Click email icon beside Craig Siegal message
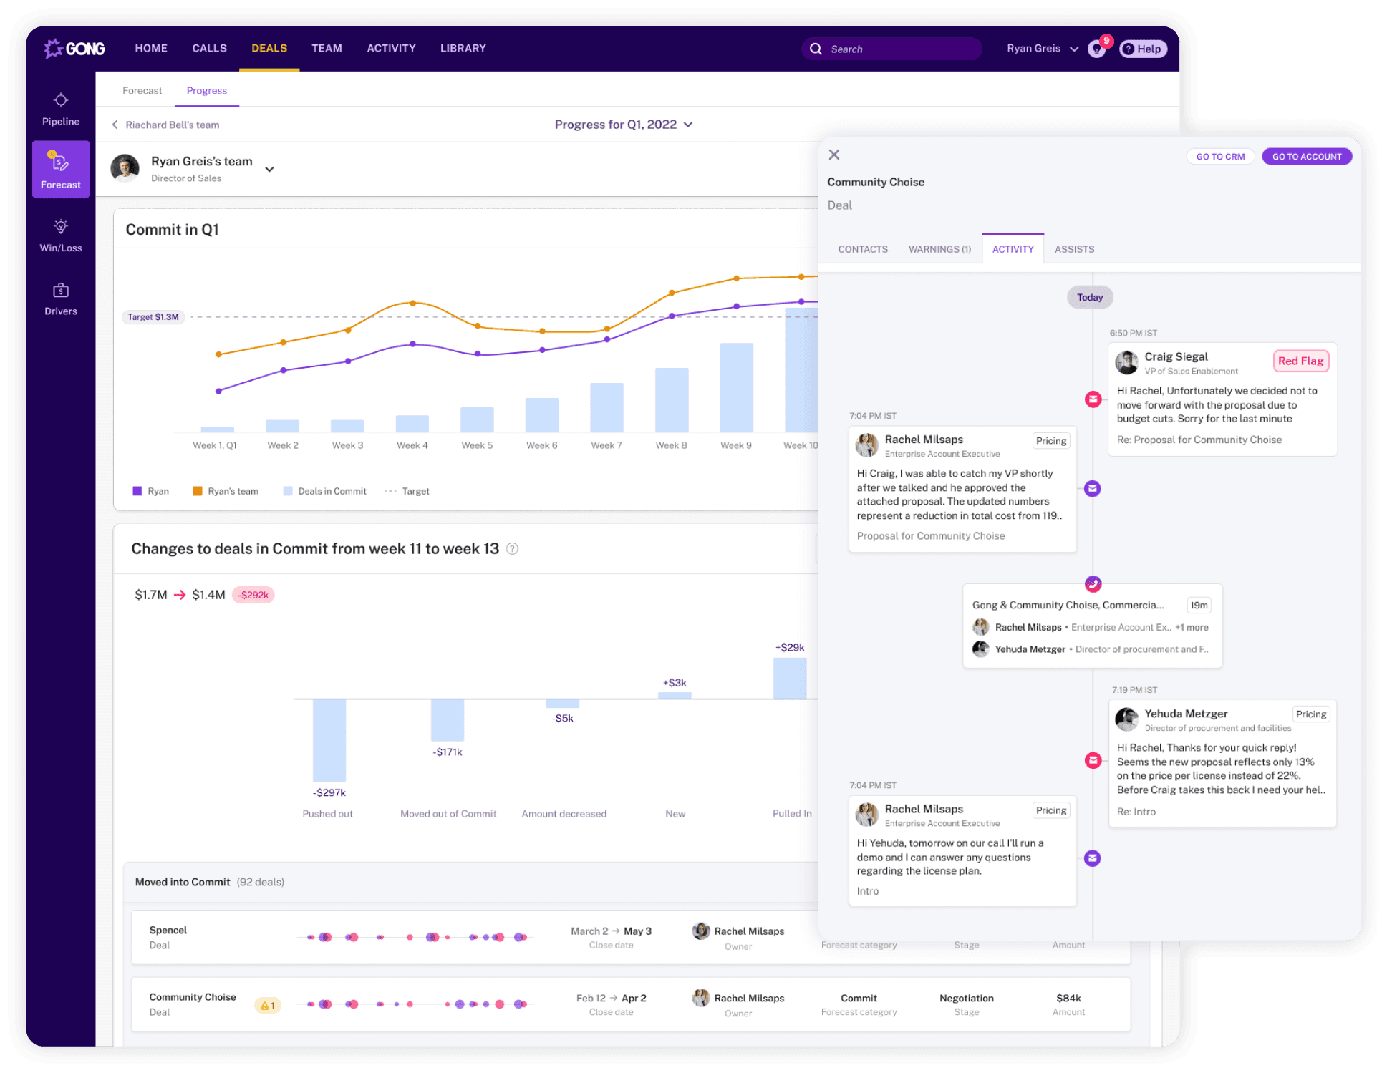The image size is (1387, 1073). tap(1093, 399)
